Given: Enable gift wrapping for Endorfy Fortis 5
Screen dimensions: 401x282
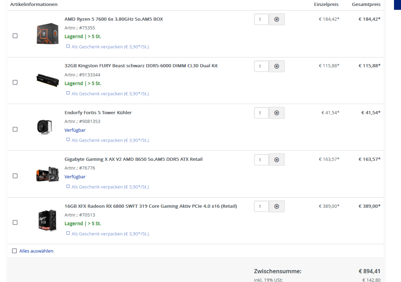Looking at the screenshot, I should [x=68, y=139].
